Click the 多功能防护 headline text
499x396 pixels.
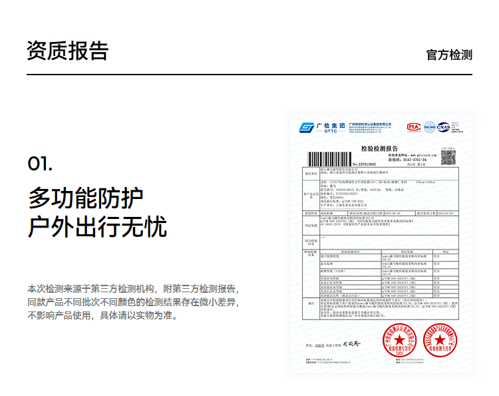[85, 198]
